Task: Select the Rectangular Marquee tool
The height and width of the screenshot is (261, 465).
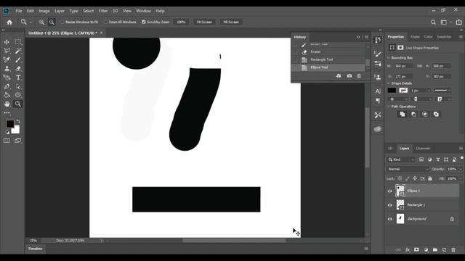Action: pyautogui.click(x=18, y=42)
